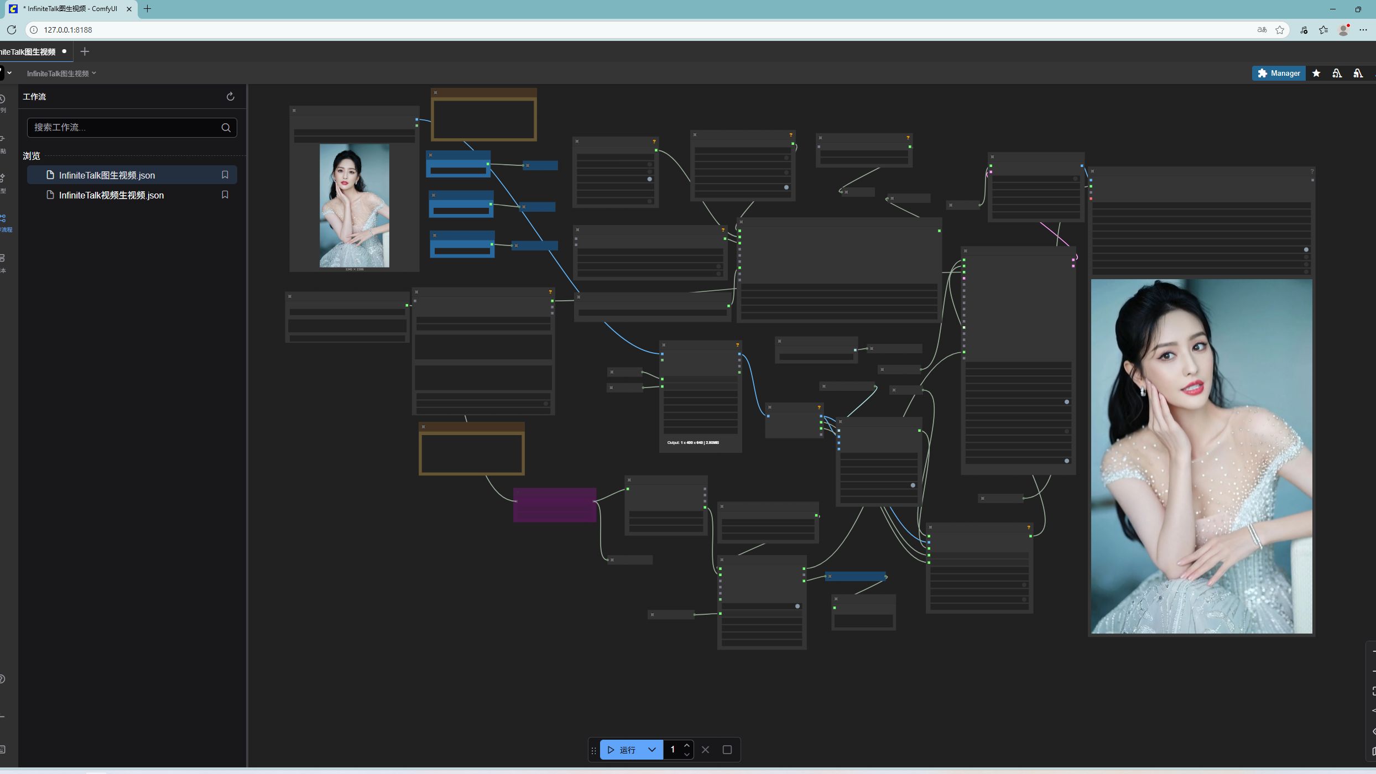Image resolution: width=1376 pixels, height=774 pixels.
Task: Add a new workflow tab
Action: click(85, 51)
